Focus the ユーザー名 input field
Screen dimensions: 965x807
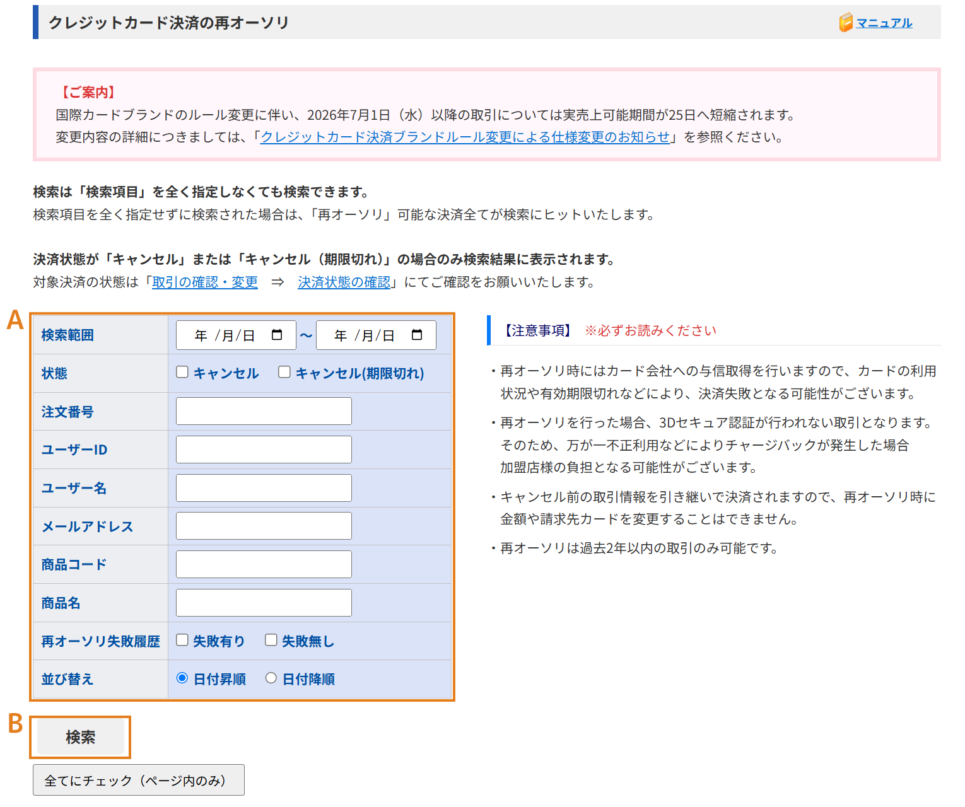(264, 488)
